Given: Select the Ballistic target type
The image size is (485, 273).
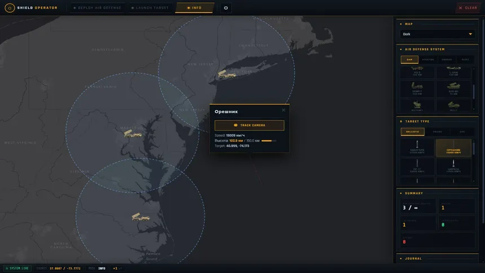Looking at the screenshot, I should [x=412, y=131].
